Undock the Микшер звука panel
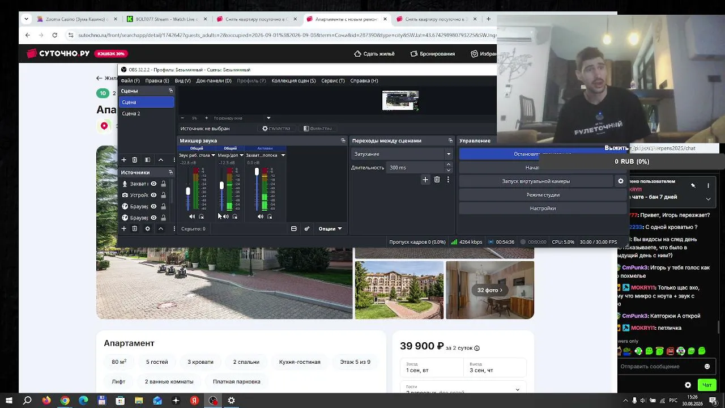 (x=343, y=141)
